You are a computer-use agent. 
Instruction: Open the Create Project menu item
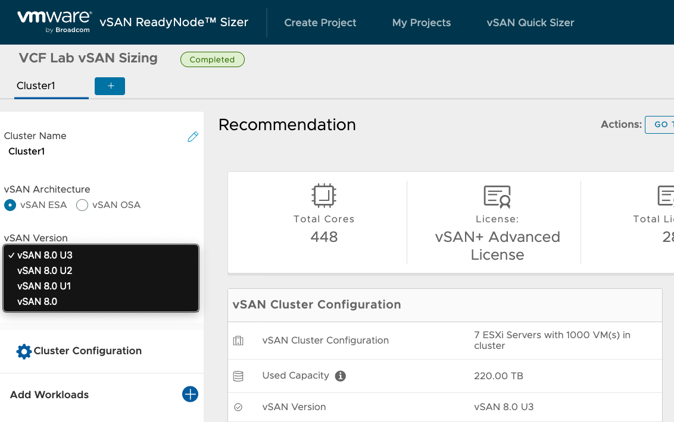pyautogui.click(x=320, y=23)
